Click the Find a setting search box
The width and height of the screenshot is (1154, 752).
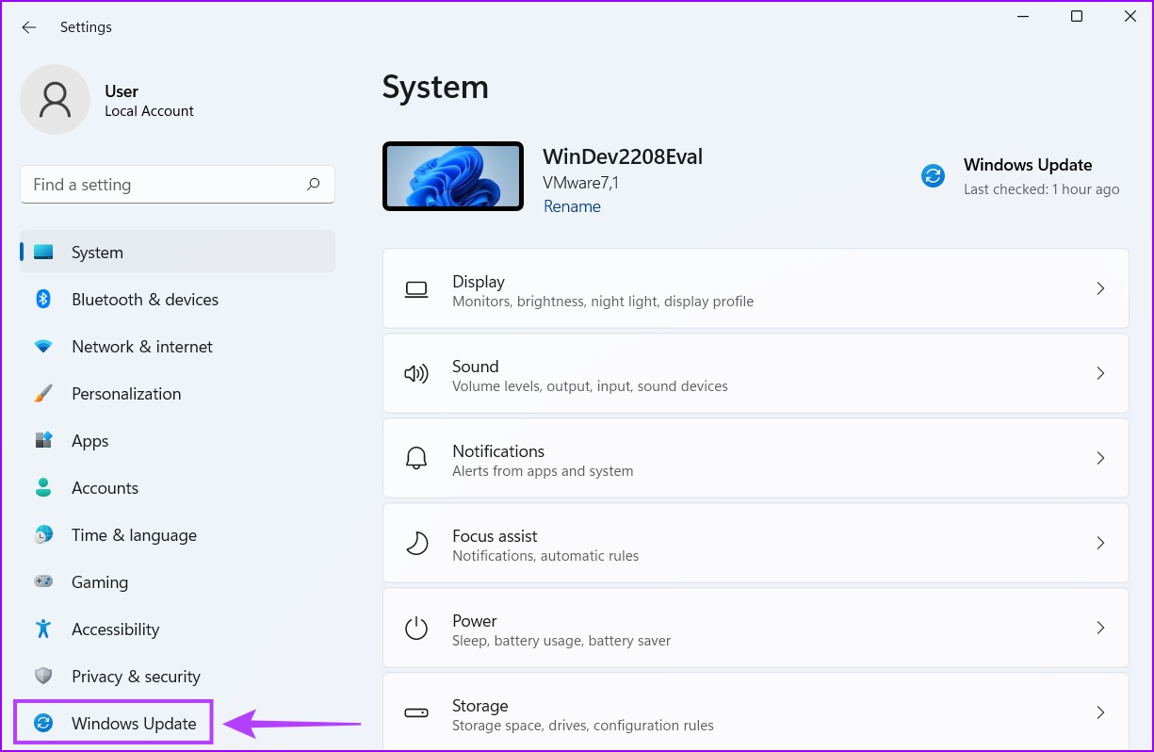(x=177, y=184)
